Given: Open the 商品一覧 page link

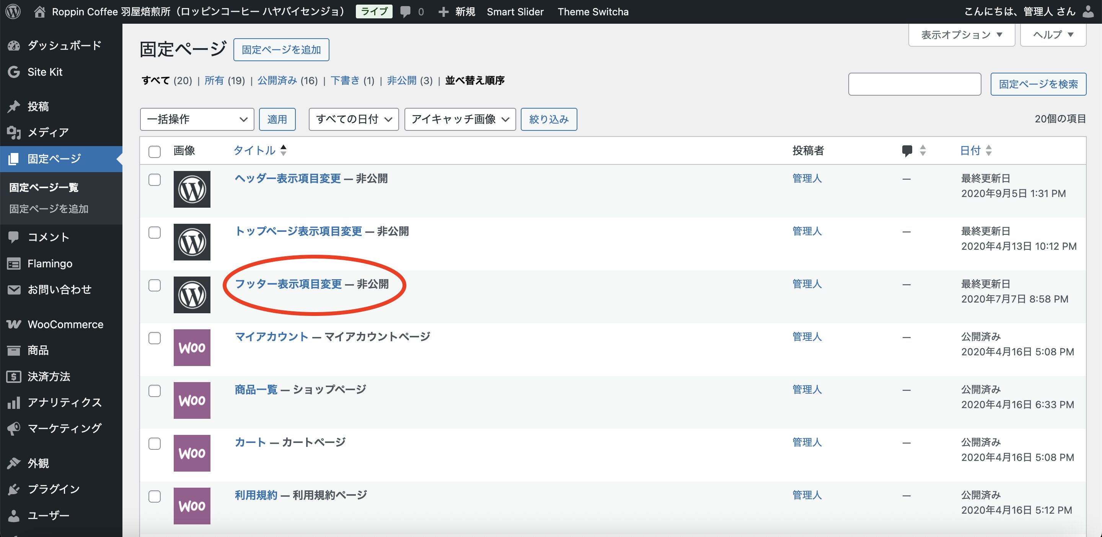Looking at the screenshot, I should coord(256,389).
